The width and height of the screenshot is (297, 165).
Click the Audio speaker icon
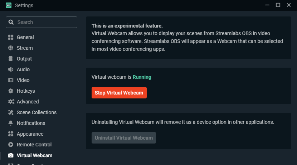11,69
